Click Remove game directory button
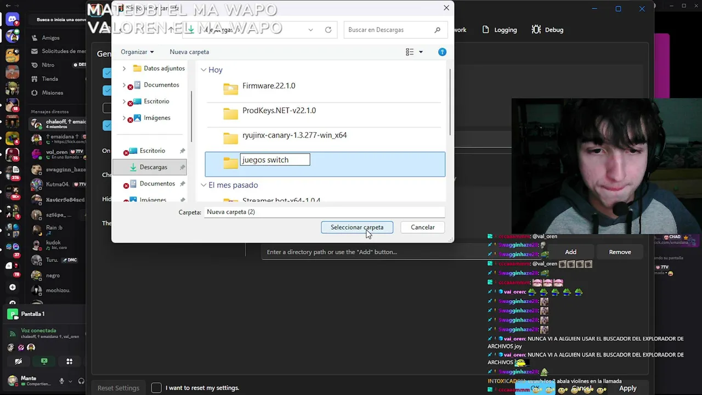Screen dimensions: 702x395 pos(620,252)
